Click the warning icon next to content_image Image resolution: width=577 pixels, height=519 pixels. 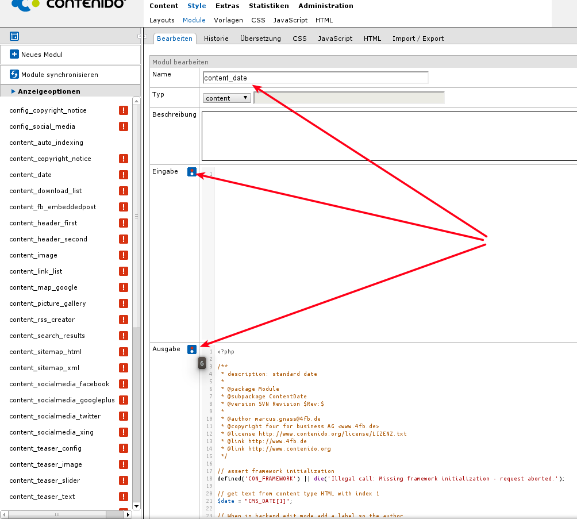[x=124, y=255]
